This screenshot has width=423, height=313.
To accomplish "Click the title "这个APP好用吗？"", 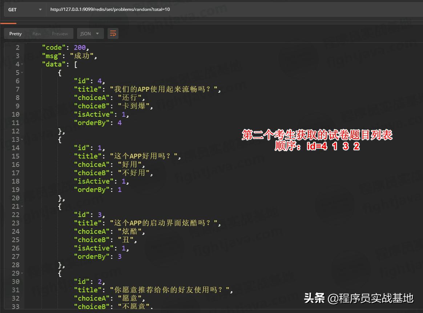I will point(144,156).
